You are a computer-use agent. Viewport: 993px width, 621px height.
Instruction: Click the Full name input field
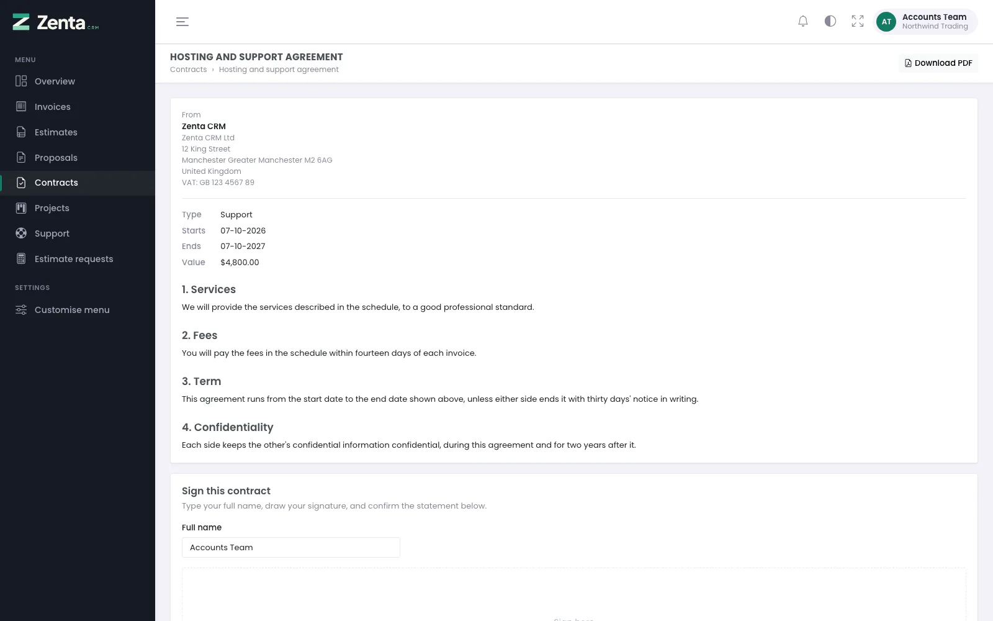(x=291, y=548)
